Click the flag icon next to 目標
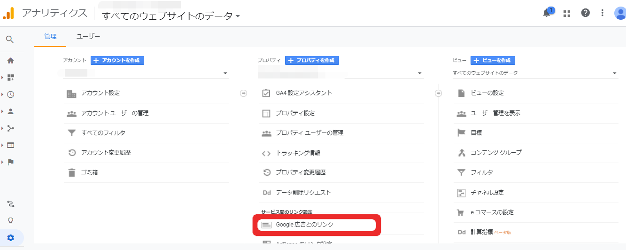The height and width of the screenshot is (250, 626). [461, 133]
